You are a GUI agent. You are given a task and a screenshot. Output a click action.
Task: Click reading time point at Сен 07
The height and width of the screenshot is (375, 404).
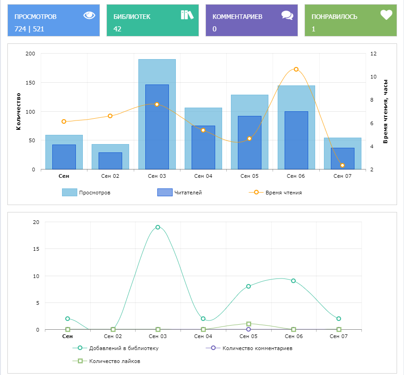(x=342, y=165)
